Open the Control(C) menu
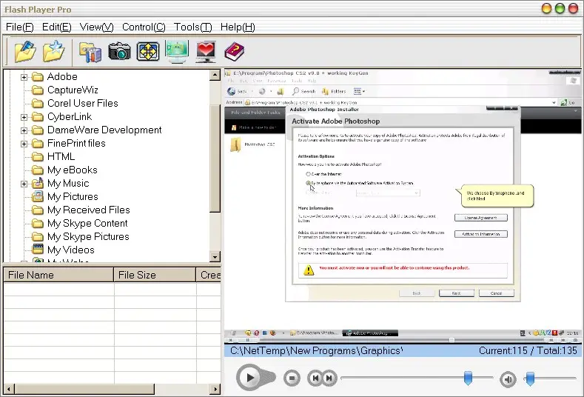This screenshot has width=584, height=397. coord(144,27)
